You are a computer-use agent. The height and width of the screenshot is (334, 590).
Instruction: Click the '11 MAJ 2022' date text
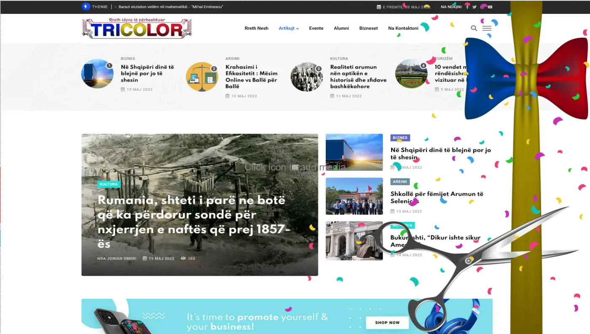click(x=349, y=96)
